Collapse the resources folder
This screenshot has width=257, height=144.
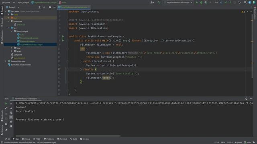click(x=9, y=21)
